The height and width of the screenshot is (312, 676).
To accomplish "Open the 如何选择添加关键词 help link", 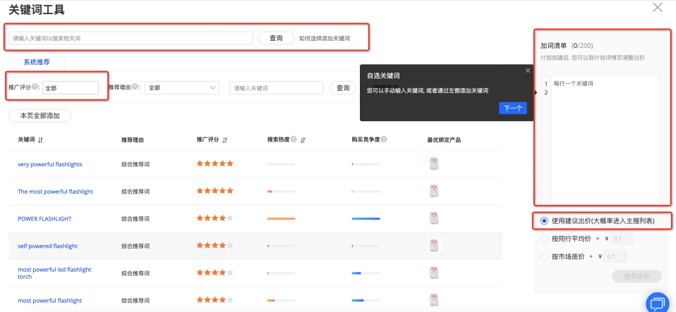I will 324,38.
